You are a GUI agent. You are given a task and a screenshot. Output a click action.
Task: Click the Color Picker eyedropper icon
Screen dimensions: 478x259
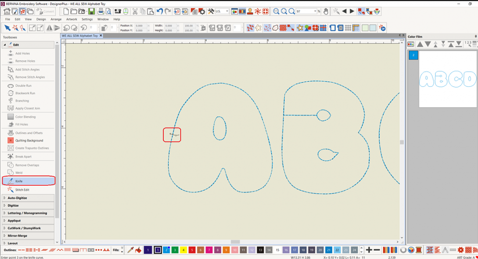[x=130, y=250]
